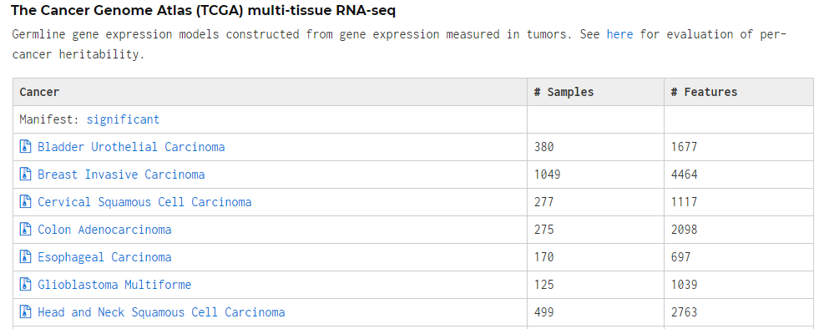
Task: Open the Glioblastoma Multiforme link
Action: tap(114, 285)
